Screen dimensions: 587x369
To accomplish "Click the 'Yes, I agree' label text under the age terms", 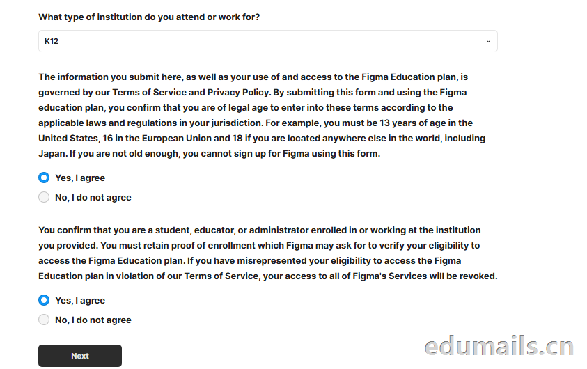I will pos(80,178).
